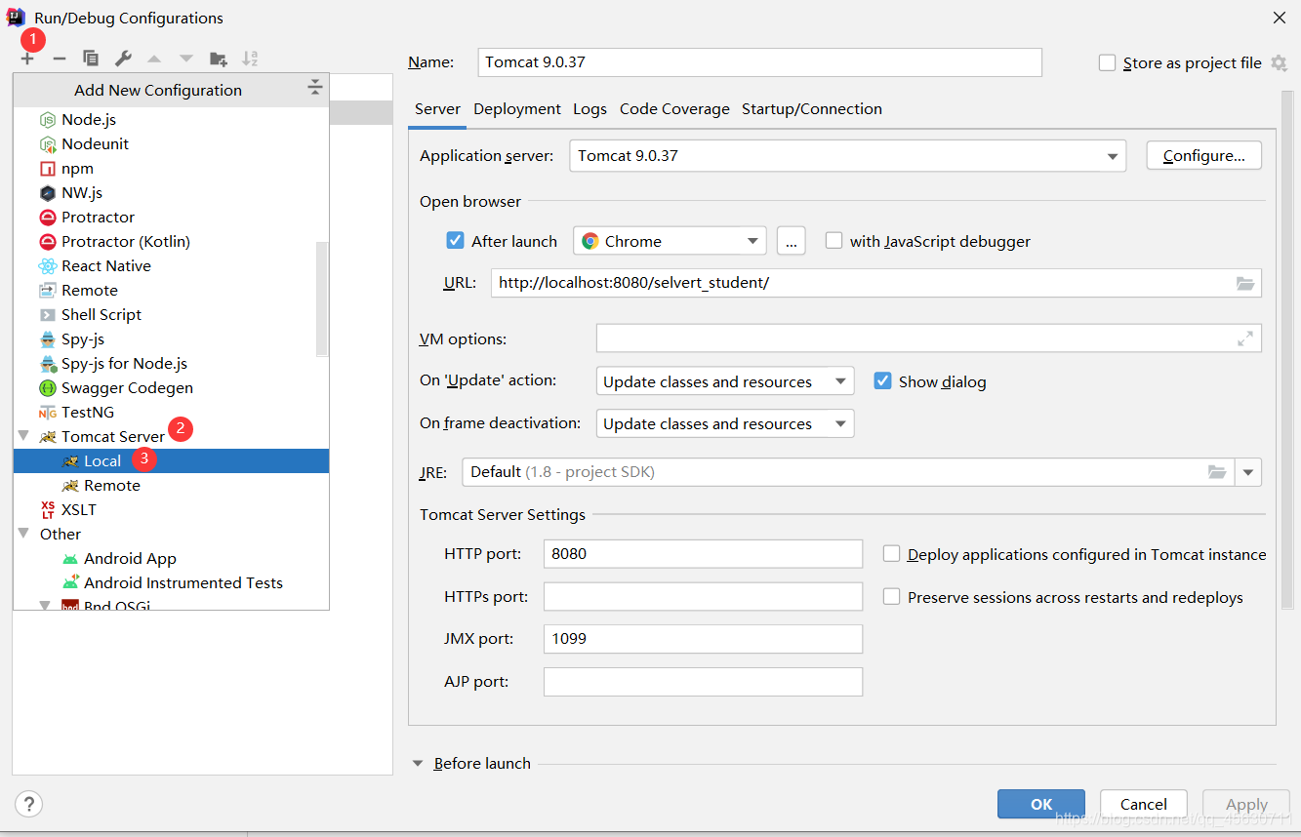Viewport: 1301px width, 837px height.
Task: Uncheck the Show dialog checkbox
Action: 882,381
